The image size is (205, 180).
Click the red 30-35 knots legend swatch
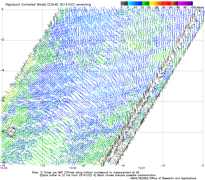click(x=167, y=3)
